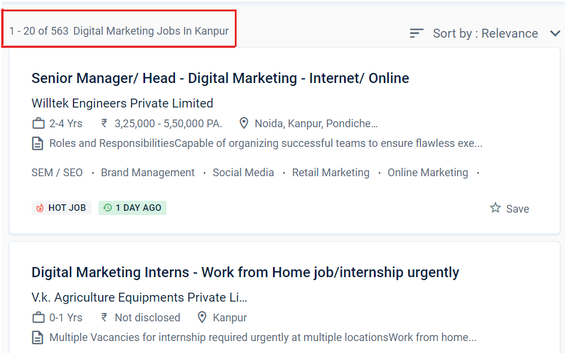Viewport: 565px width, 353px height.
Task: Click the briefcase icon showing 0-1 Yrs
Action: pyautogui.click(x=37, y=317)
